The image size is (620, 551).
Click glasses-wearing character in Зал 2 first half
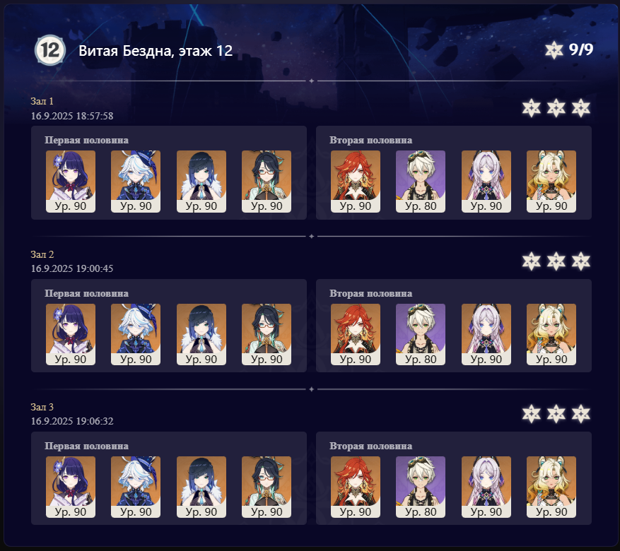(267, 334)
